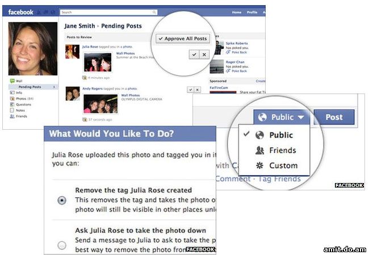Choose Public in audience menu
Screen dimensions: 369x255
point(274,135)
